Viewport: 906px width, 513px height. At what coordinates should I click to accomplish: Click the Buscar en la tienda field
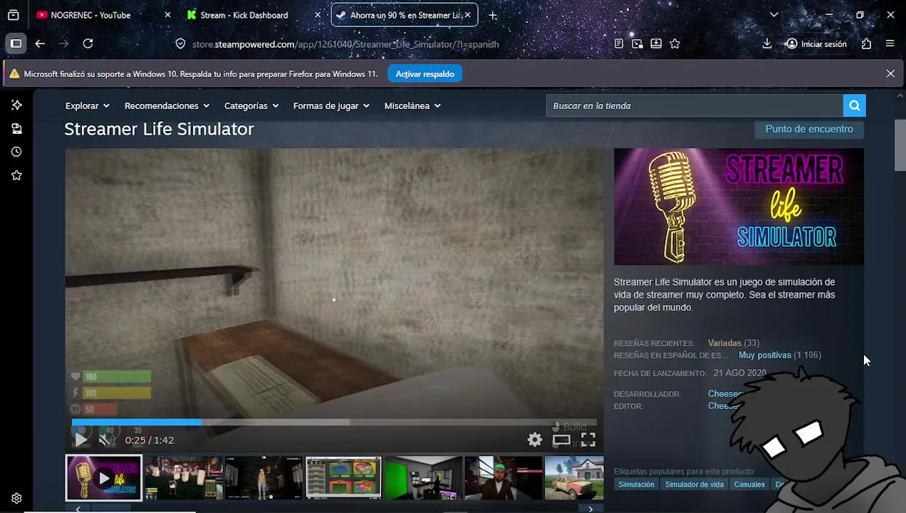[x=694, y=105]
